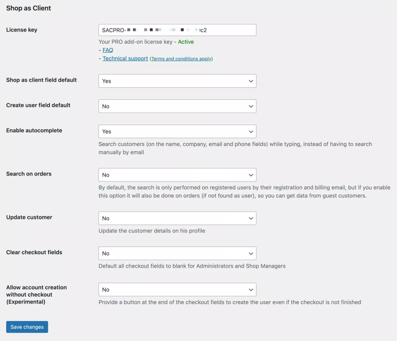The image size is (397, 341).
Task: Expand the Search on orders dropdown
Action: 177,175
